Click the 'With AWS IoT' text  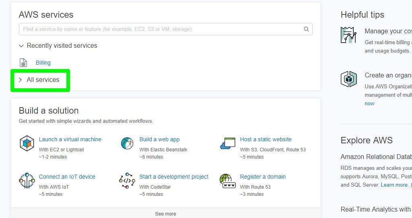click(54, 187)
